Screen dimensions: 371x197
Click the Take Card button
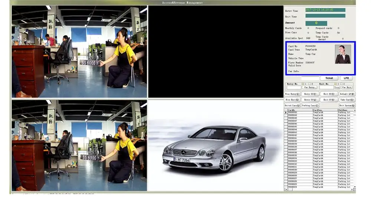[347, 100]
